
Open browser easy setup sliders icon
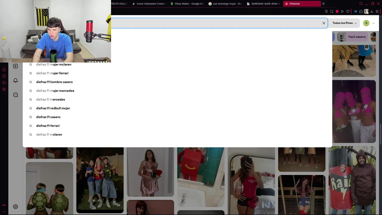pyautogui.click(x=377, y=12)
